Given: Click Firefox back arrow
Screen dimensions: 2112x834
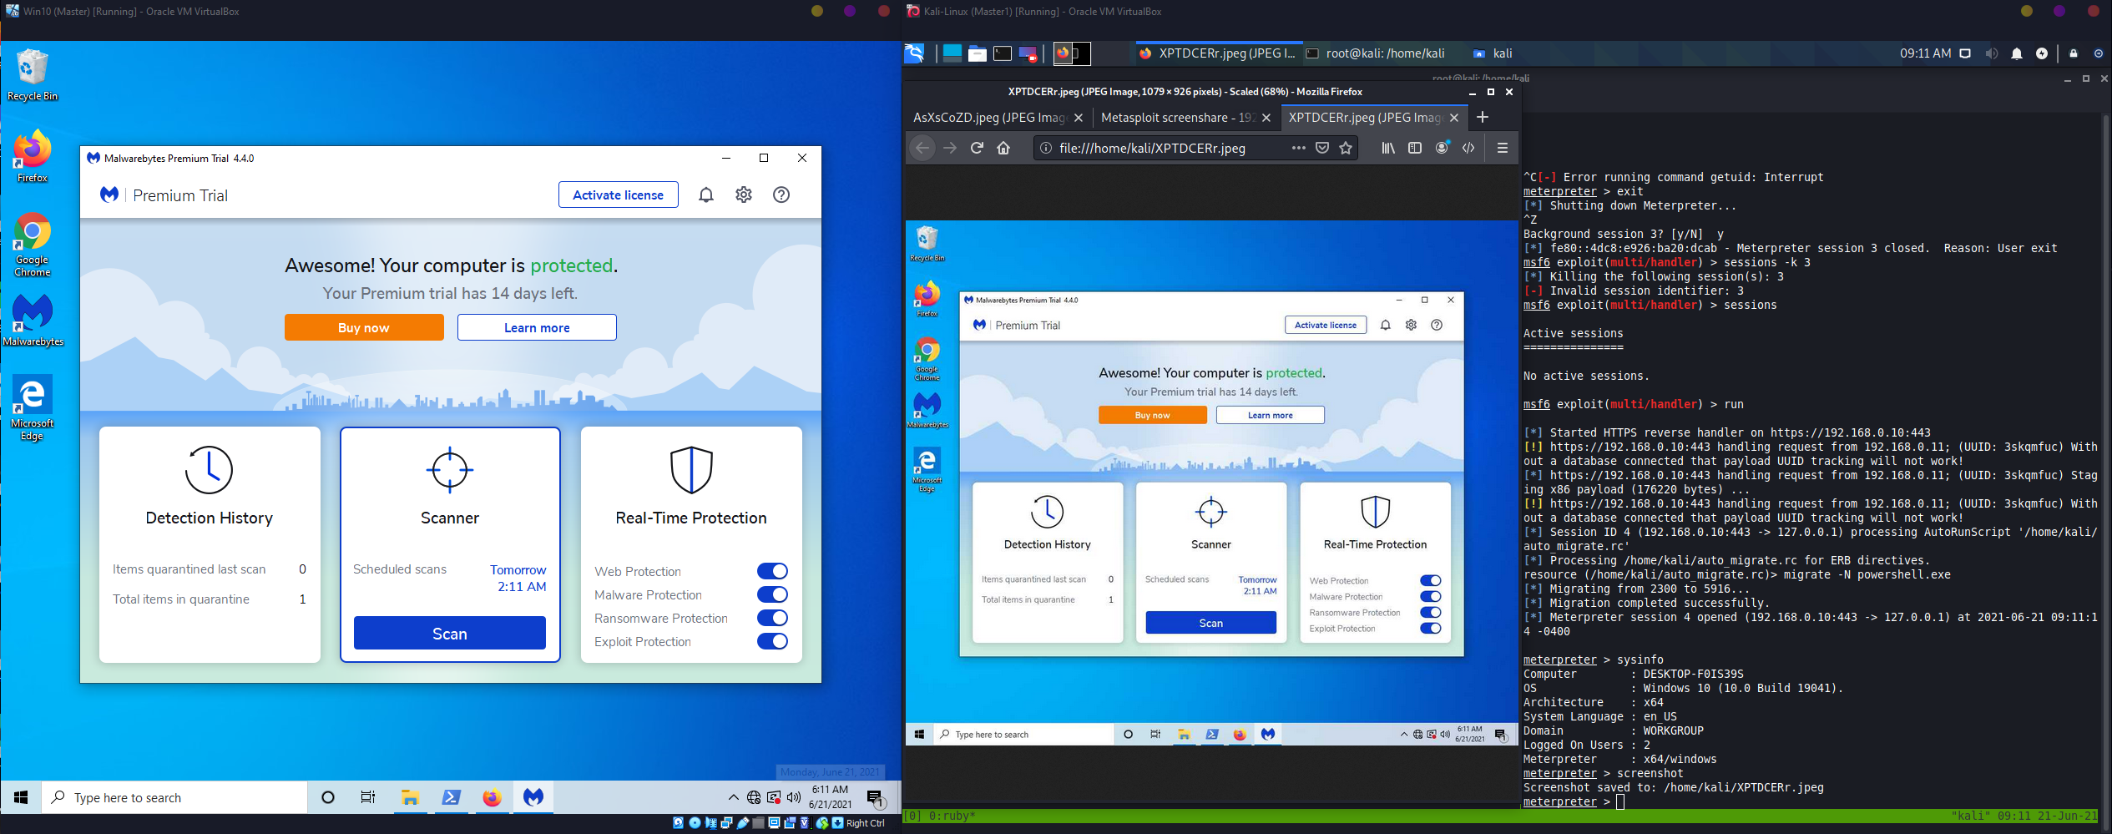Looking at the screenshot, I should (x=922, y=148).
